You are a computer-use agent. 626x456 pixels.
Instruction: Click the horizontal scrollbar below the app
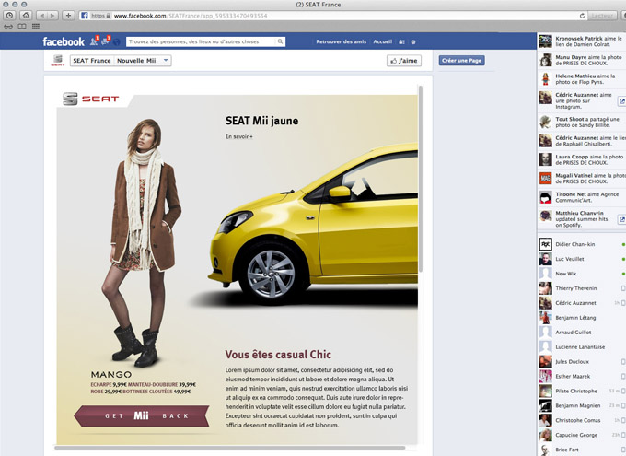(229, 448)
